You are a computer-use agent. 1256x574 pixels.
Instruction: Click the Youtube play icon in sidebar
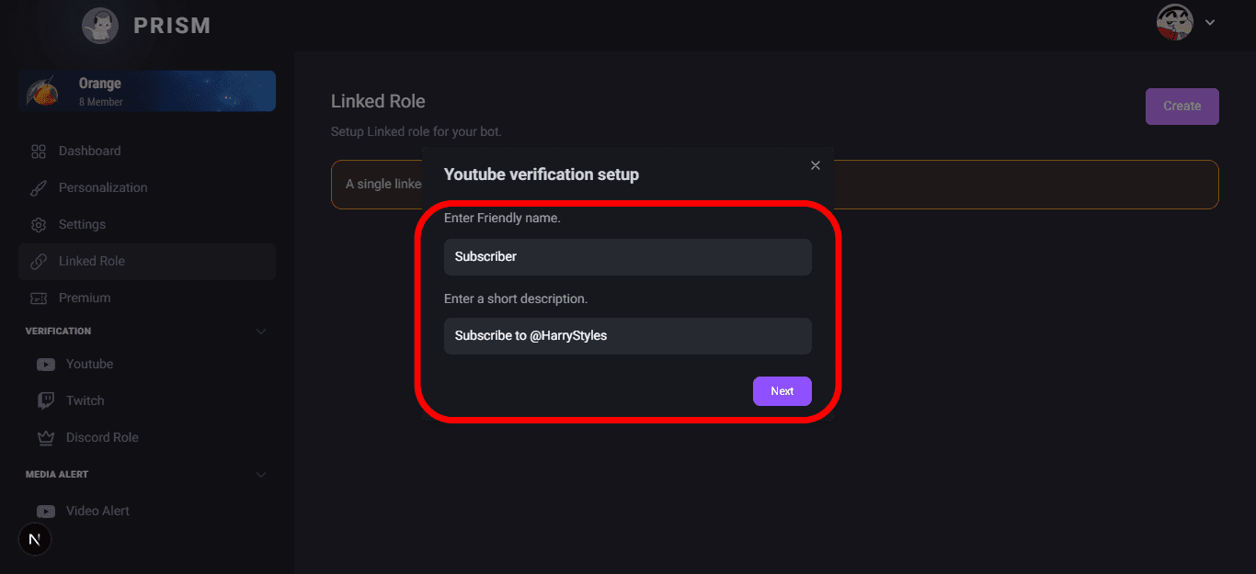(x=46, y=365)
